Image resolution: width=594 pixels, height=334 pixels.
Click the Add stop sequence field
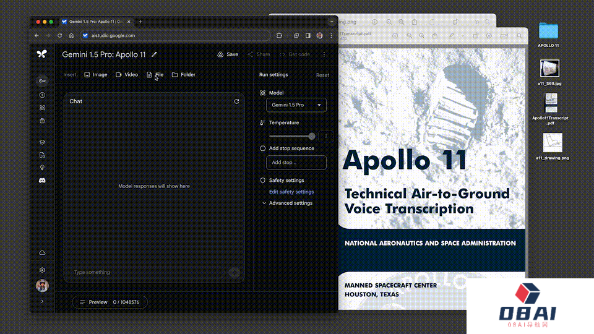click(296, 163)
